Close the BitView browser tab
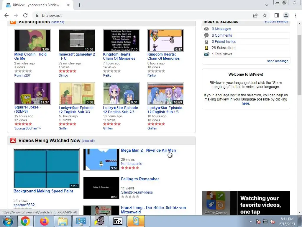302x227 pixels. pos(68,5)
